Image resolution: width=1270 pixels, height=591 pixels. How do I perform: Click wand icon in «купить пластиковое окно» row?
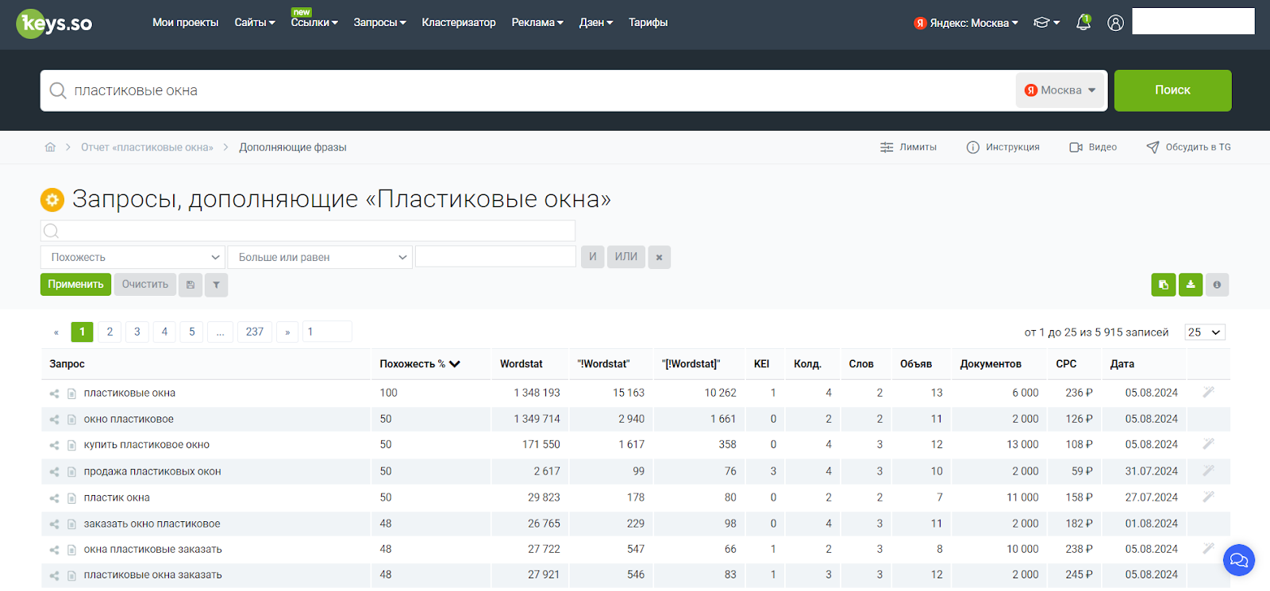(1208, 444)
